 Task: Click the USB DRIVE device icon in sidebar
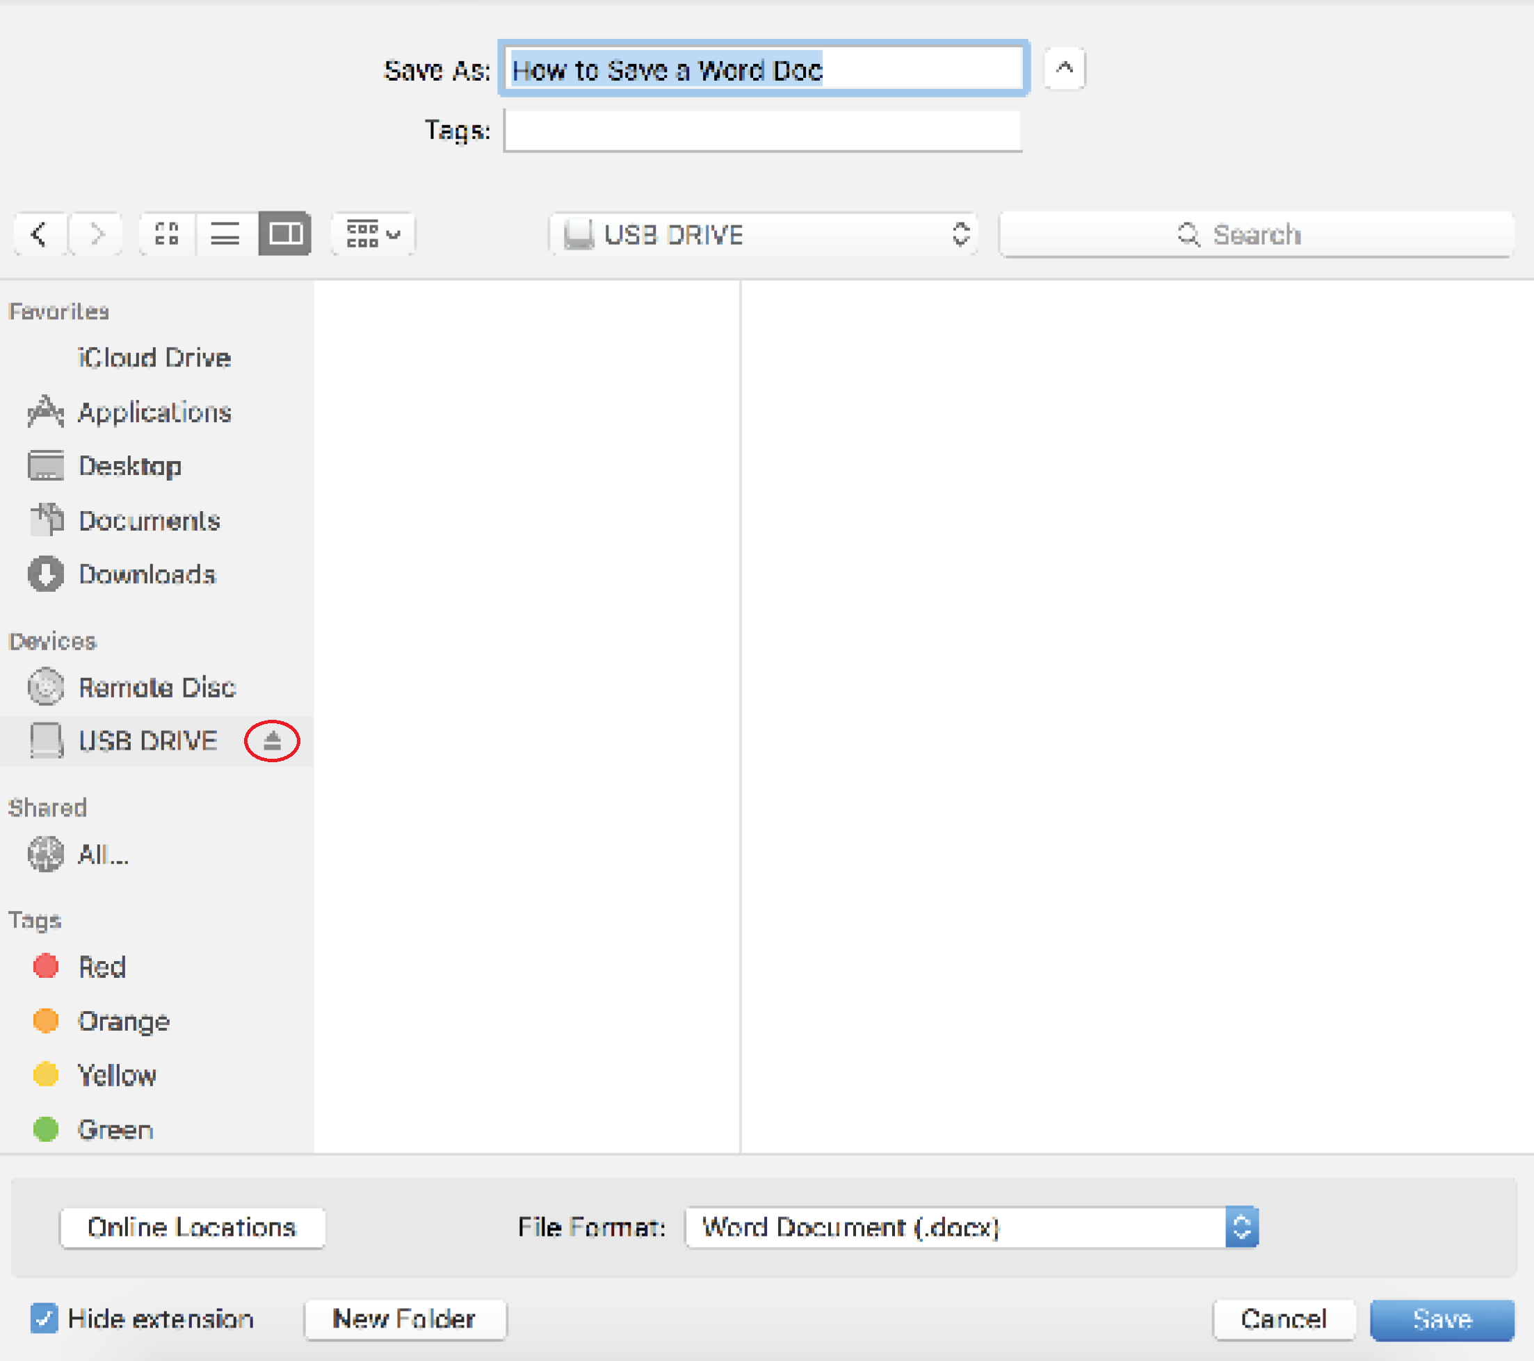click(46, 740)
